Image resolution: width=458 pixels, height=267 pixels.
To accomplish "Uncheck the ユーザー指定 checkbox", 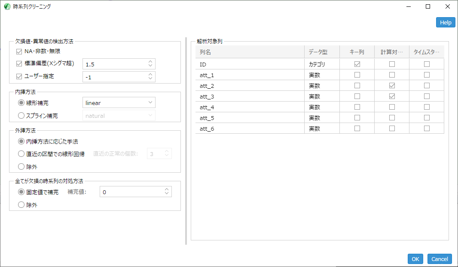I will click(19, 76).
